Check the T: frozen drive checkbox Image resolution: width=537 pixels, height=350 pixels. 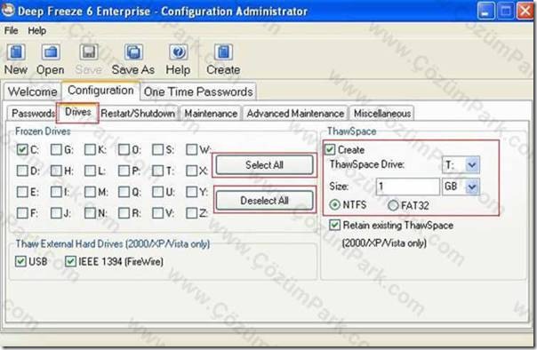click(158, 171)
